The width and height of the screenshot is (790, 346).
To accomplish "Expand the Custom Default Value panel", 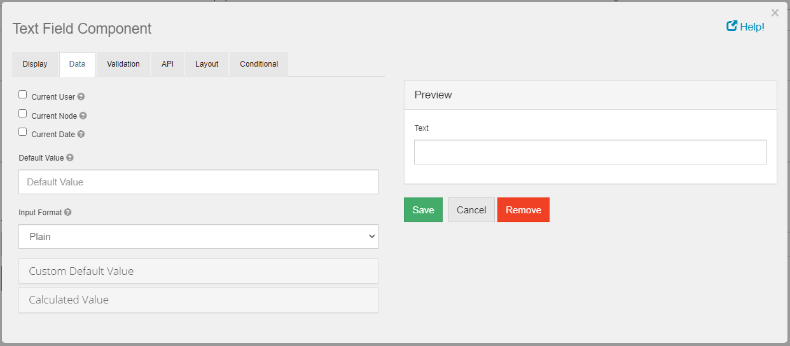I will [198, 271].
